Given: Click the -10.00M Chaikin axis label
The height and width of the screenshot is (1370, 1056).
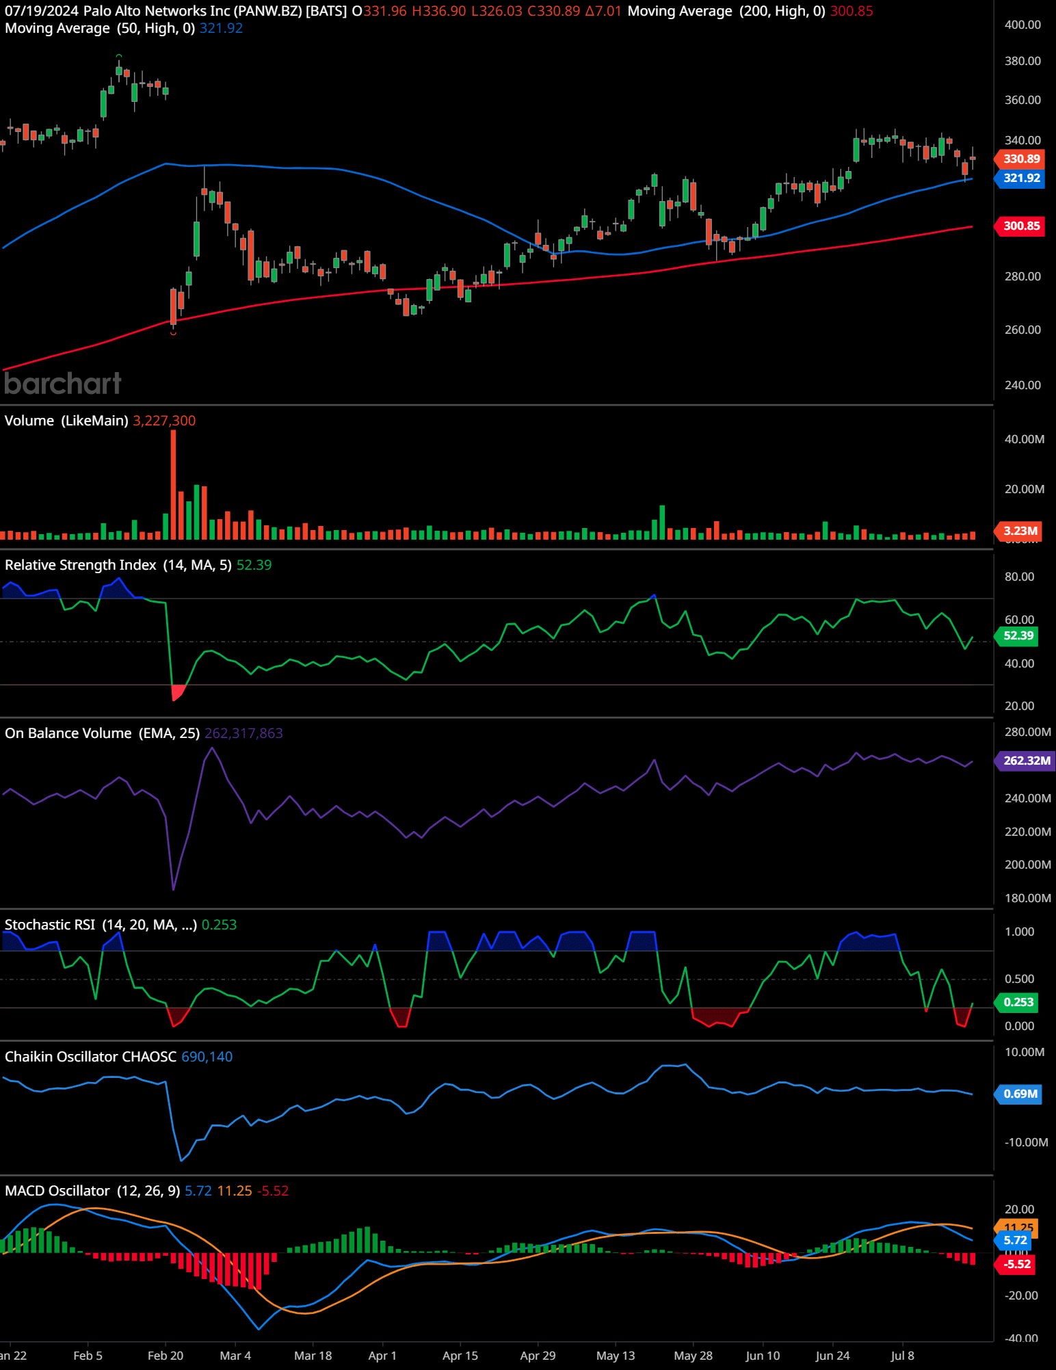Looking at the screenshot, I should click(x=1026, y=1142).
